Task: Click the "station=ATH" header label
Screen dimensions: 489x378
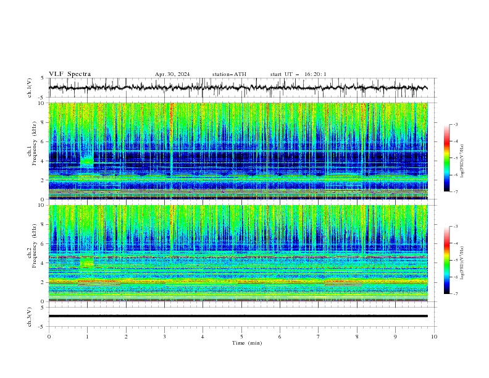Action: 229,74
